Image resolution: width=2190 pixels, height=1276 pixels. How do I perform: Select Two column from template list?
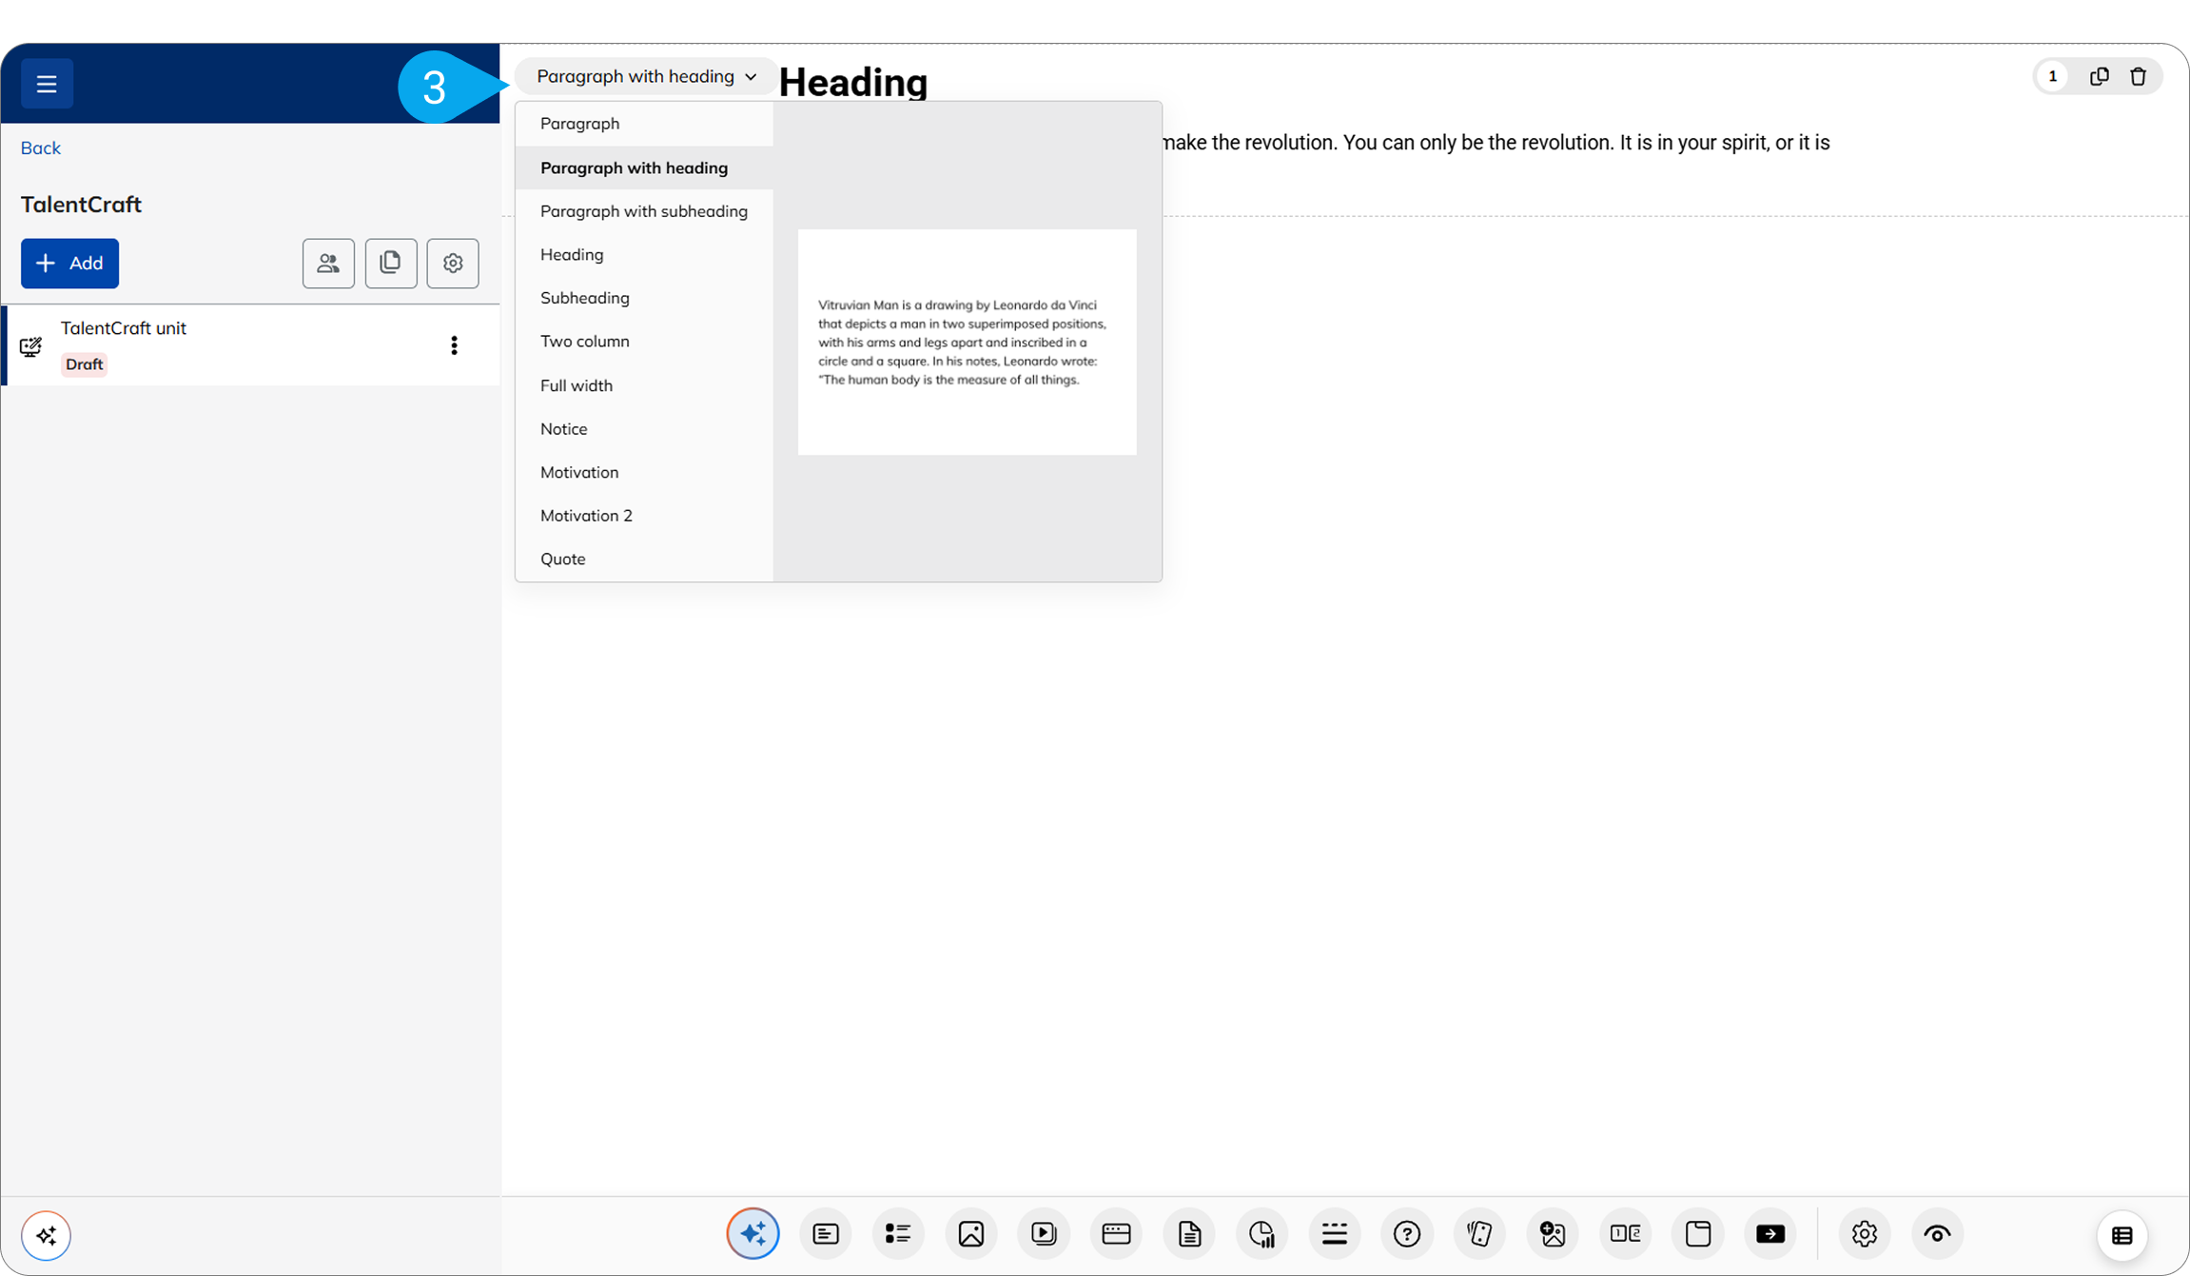point(584,341)
